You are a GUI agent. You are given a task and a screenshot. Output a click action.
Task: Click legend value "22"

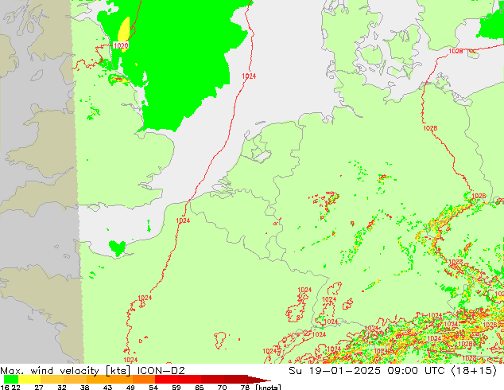15,387
